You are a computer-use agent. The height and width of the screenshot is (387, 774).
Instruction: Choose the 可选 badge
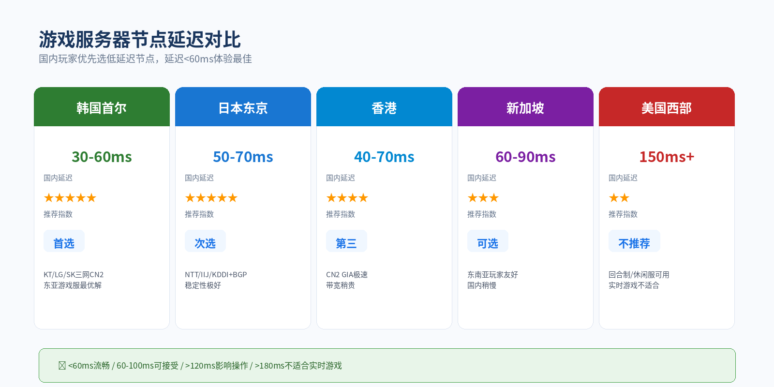pos(488,241)
